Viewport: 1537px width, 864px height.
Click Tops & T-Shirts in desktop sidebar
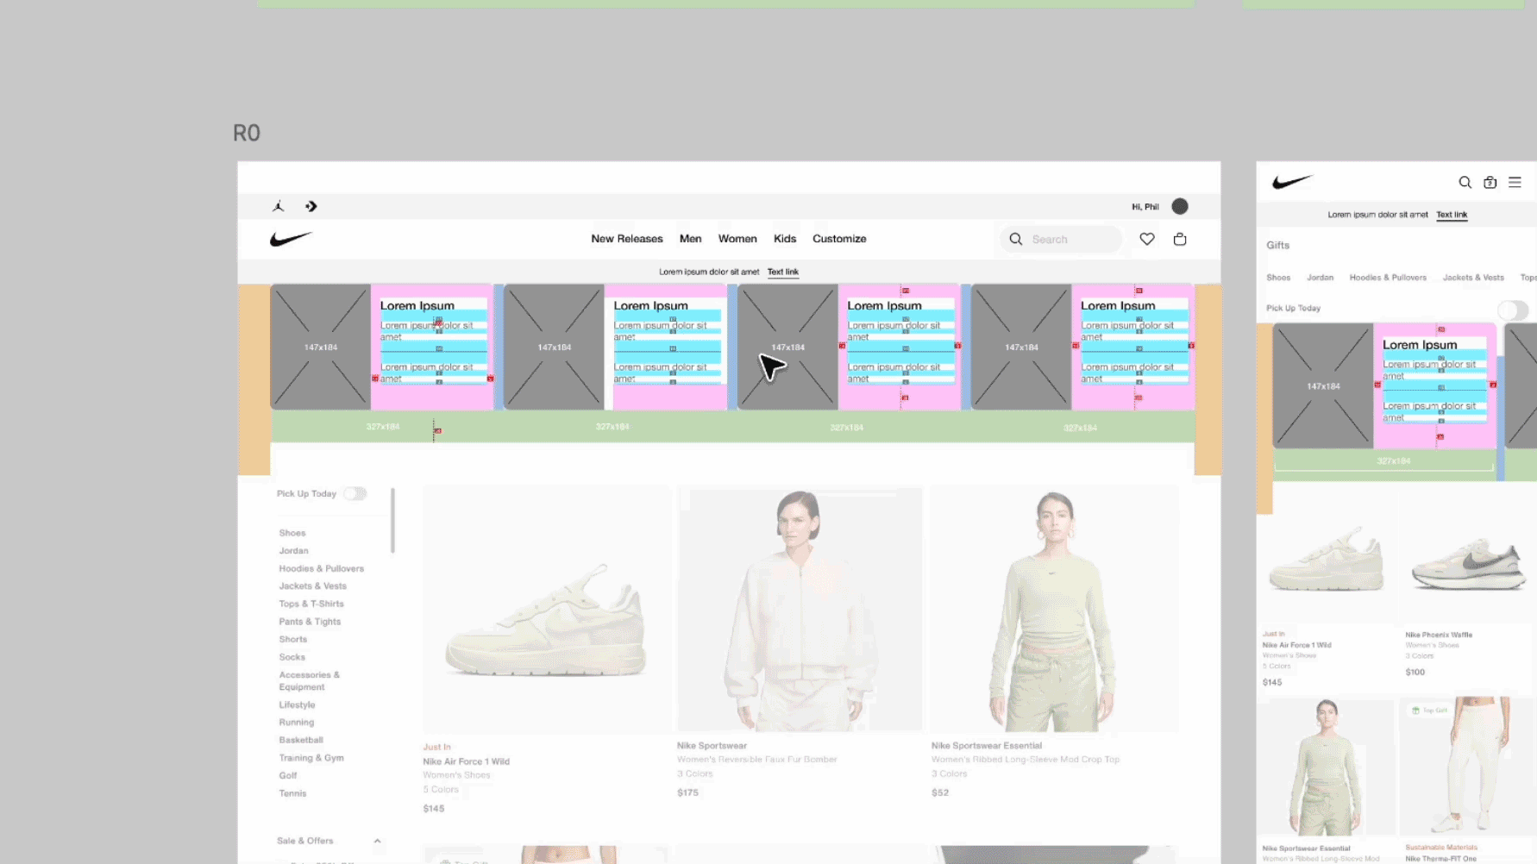point(311,604)
